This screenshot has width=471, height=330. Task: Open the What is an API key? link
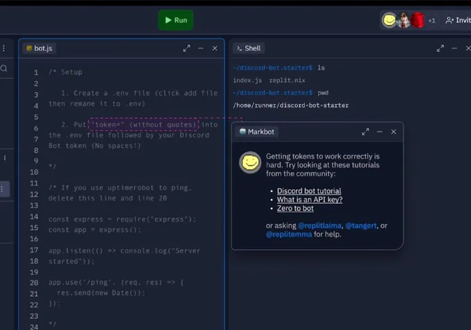tap(310, 199)
